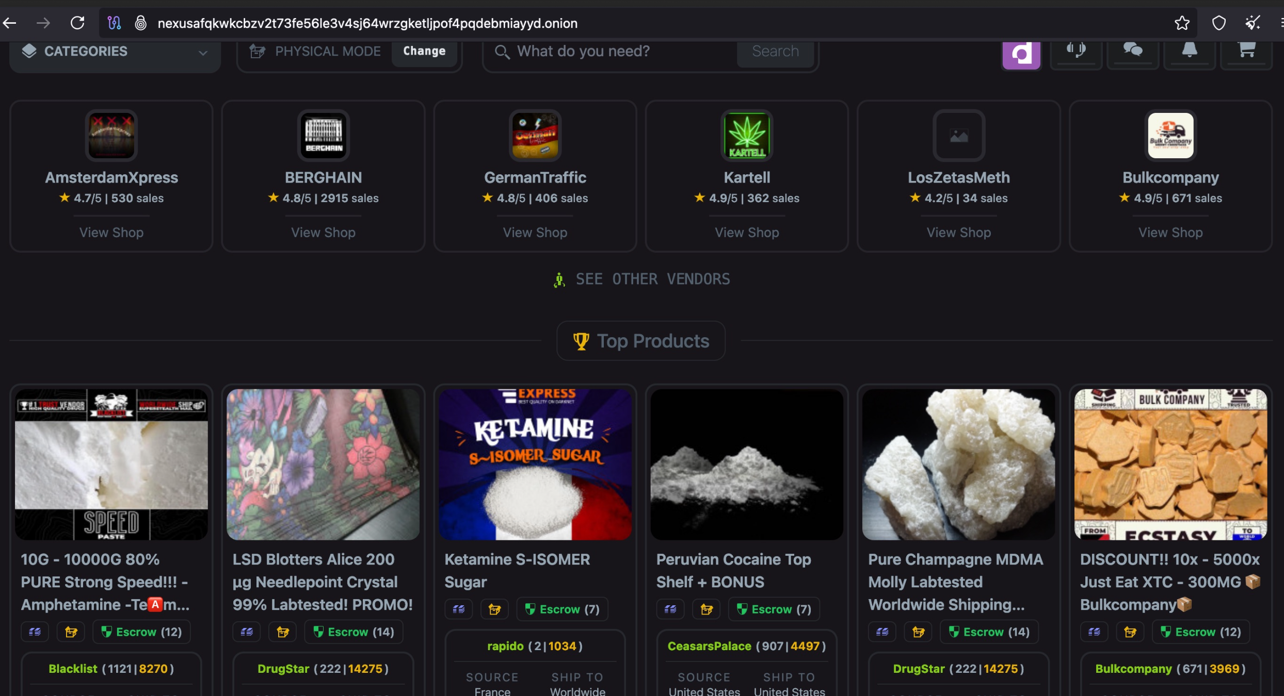
Task: Toggle the security shield in the address bar
Action: coord(1218,23)
